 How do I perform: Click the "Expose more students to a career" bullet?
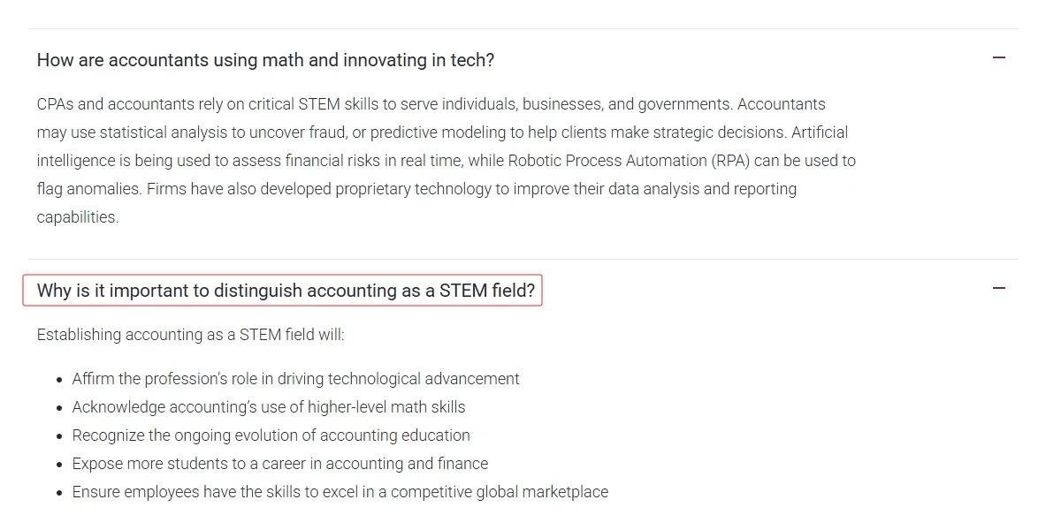coord(279,464)
